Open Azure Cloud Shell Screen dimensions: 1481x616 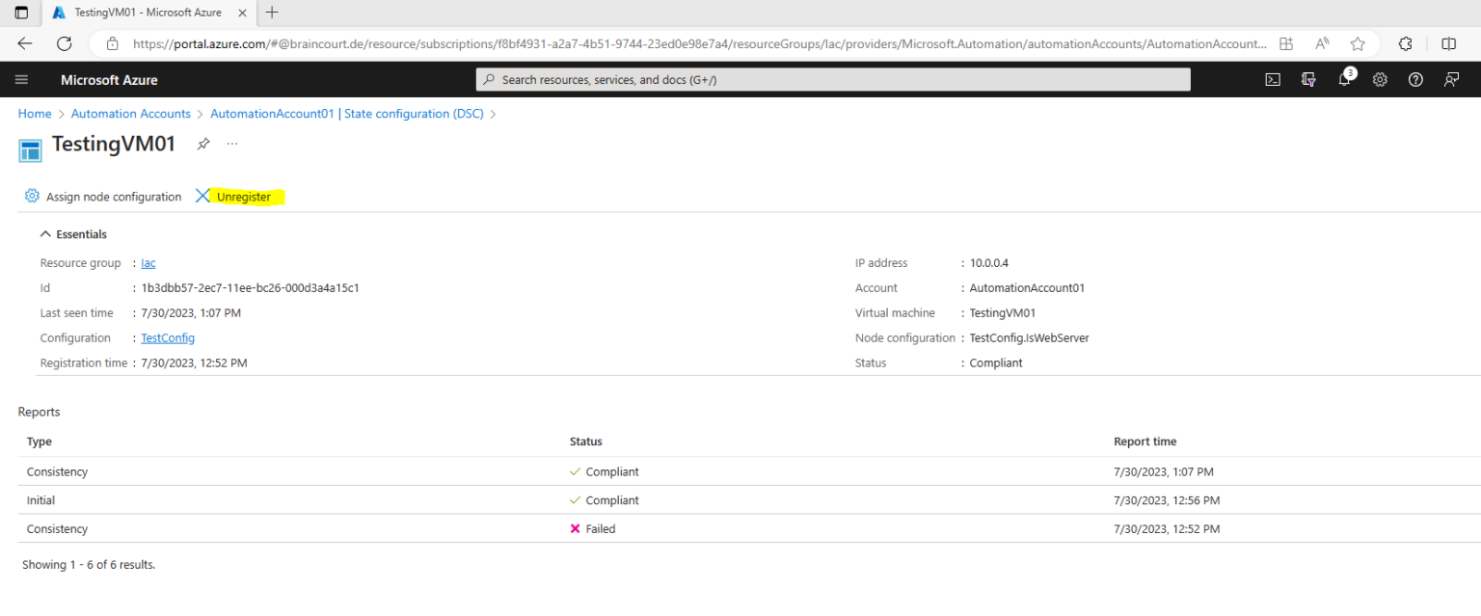[1273, 80]
